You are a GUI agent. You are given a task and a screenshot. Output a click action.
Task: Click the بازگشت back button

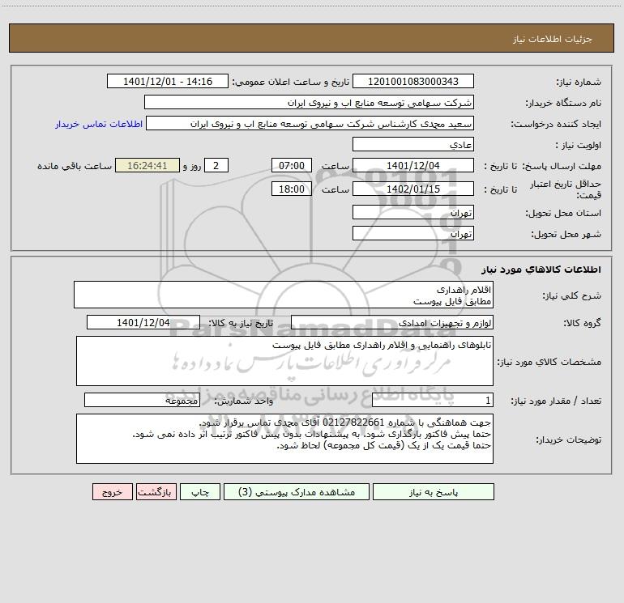[x=156, y=492]
